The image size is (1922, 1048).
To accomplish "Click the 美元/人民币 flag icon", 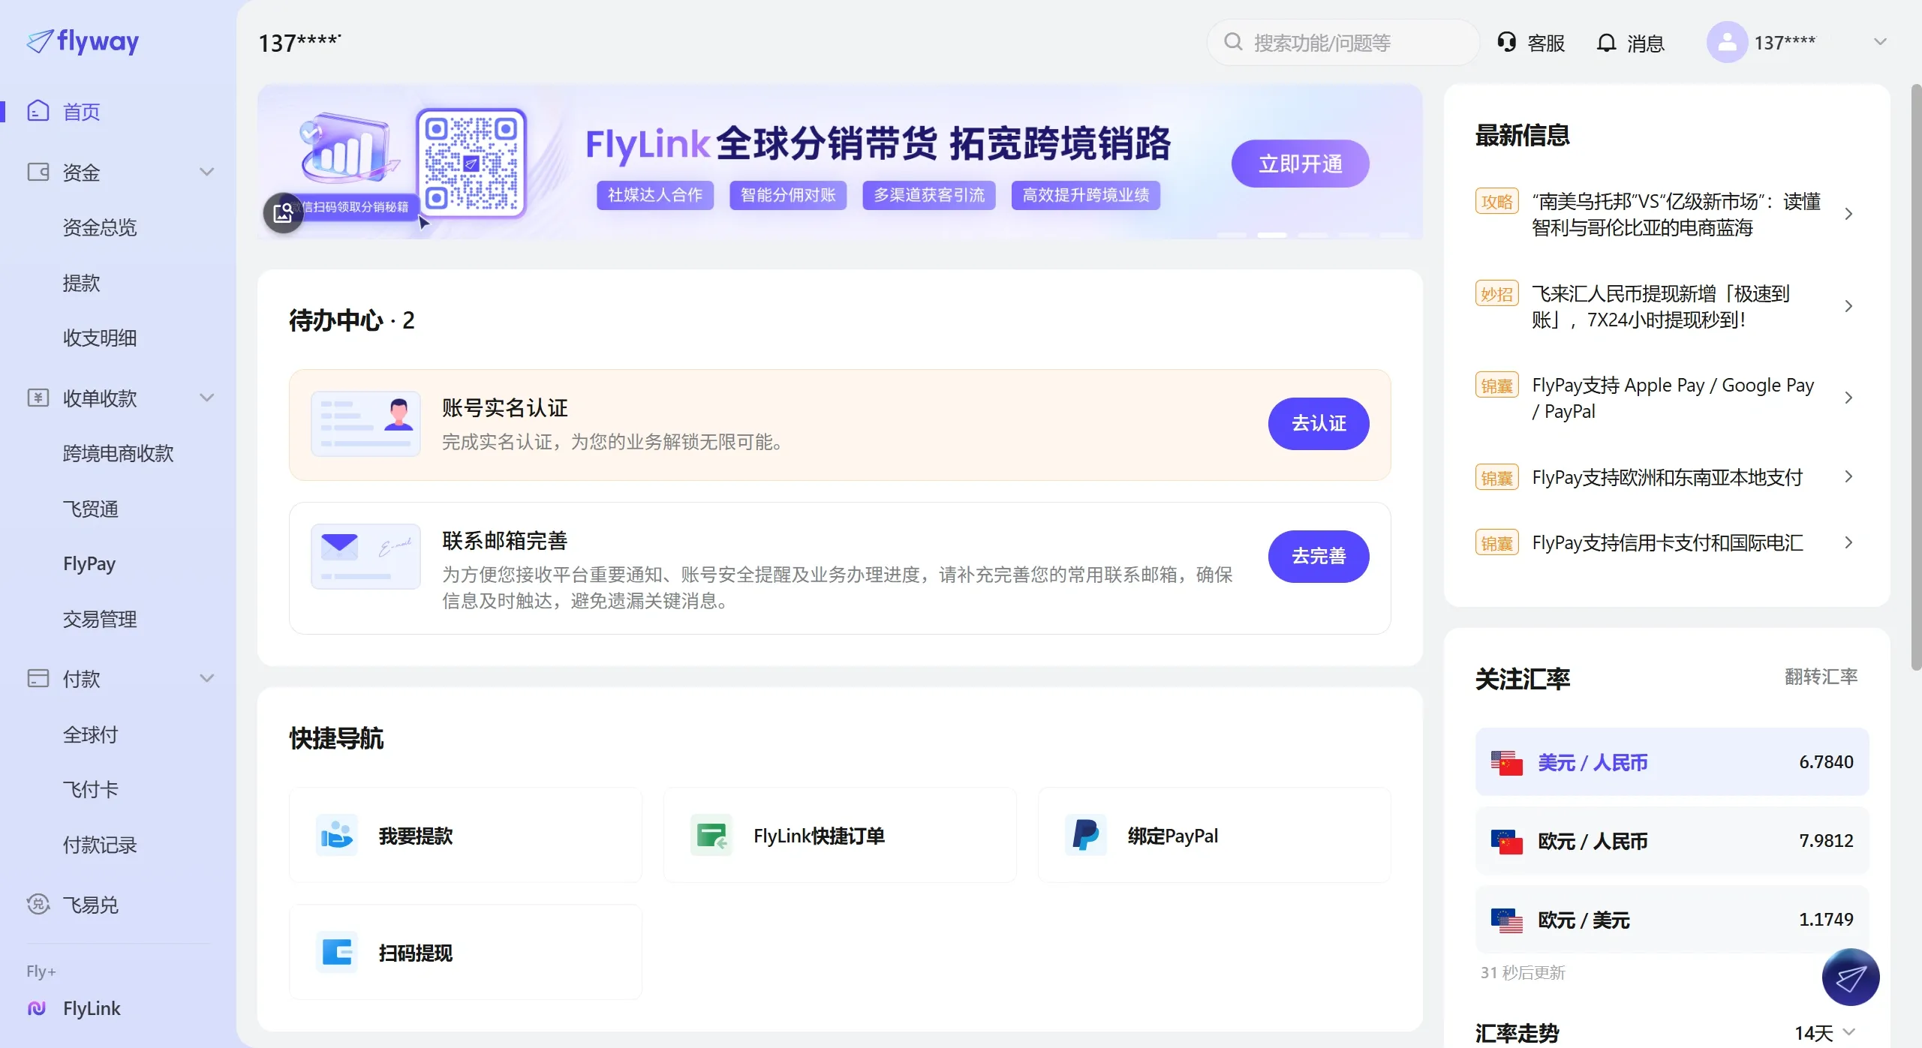I will click(x=1507, y=762).
